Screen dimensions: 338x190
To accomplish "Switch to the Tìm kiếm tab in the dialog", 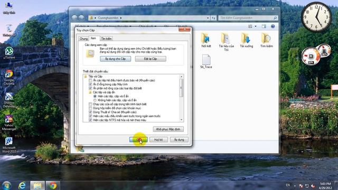I will [x=106, y=39].
